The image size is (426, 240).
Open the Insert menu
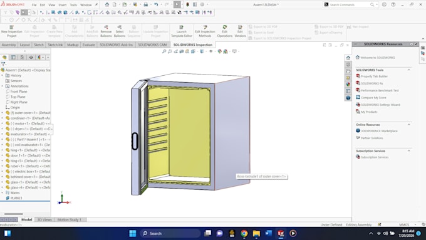(x=63, y=5)
